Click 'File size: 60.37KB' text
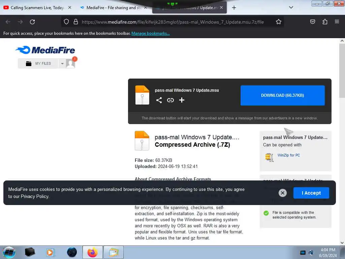Image resolution: width=345 pixels, height=259 pixels. tap(153, 160)
